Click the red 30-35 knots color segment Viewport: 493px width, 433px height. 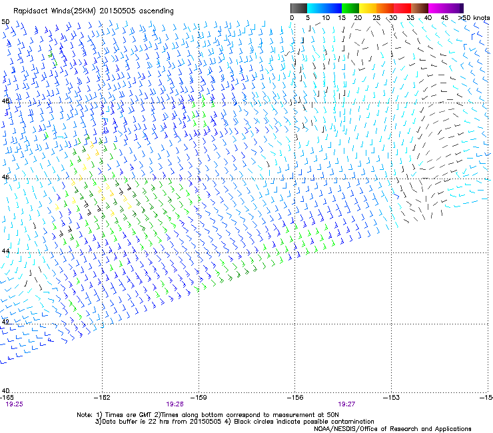tap(402, 8)
